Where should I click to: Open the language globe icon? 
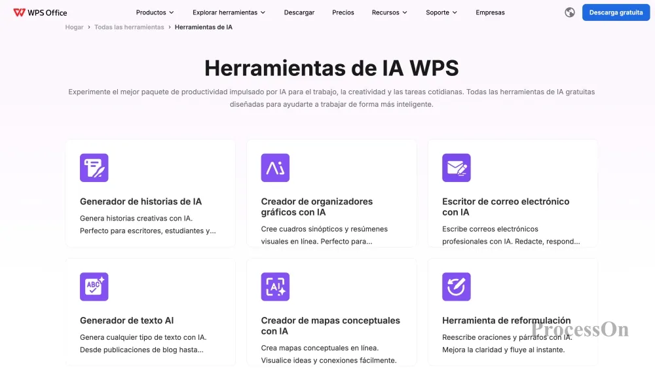[569, 12]
